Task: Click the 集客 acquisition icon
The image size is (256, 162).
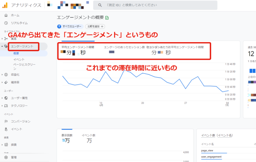Action: [6, 39]
